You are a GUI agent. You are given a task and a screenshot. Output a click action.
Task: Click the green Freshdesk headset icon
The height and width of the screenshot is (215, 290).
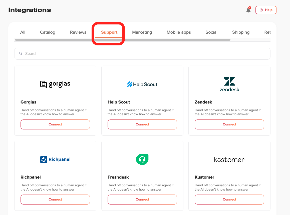142,159
